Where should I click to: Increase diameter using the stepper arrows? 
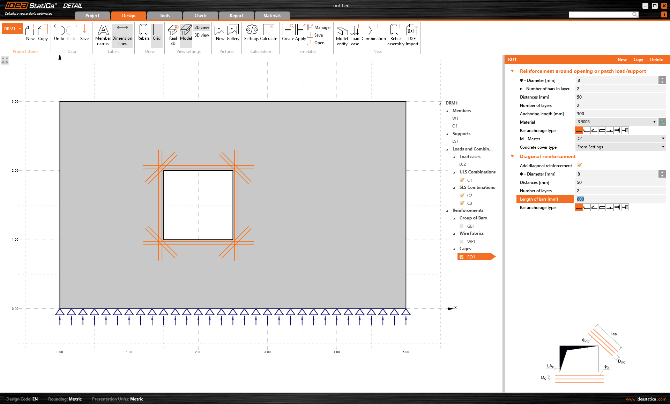point(662,79)
